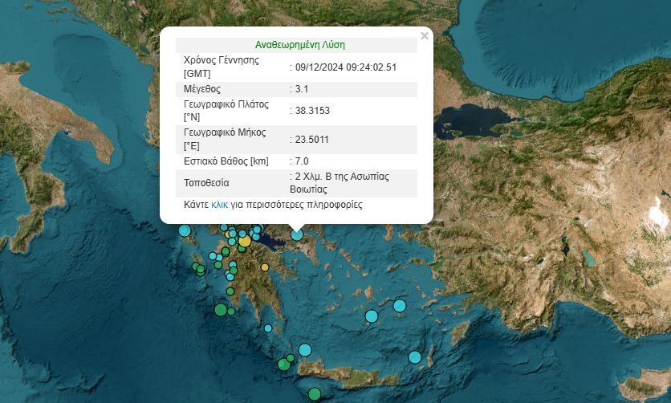Select the green marker south of Crete

[315, 393]
